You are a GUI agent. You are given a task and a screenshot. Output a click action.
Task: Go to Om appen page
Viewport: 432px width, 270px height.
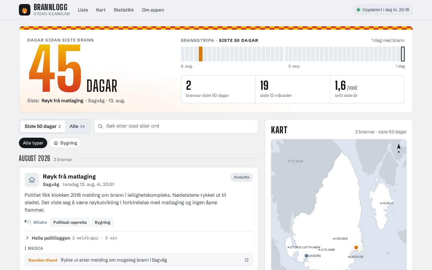pyautogui.click(x=153, y=10)
